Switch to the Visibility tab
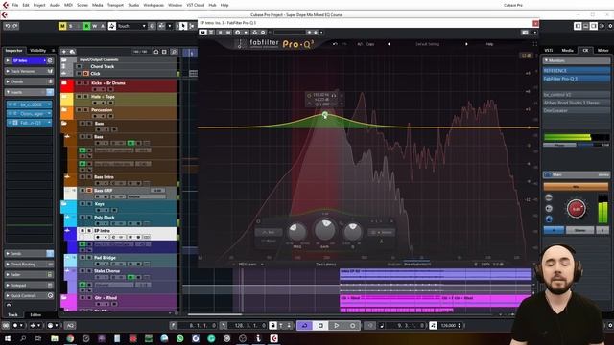 pos(38,51)
